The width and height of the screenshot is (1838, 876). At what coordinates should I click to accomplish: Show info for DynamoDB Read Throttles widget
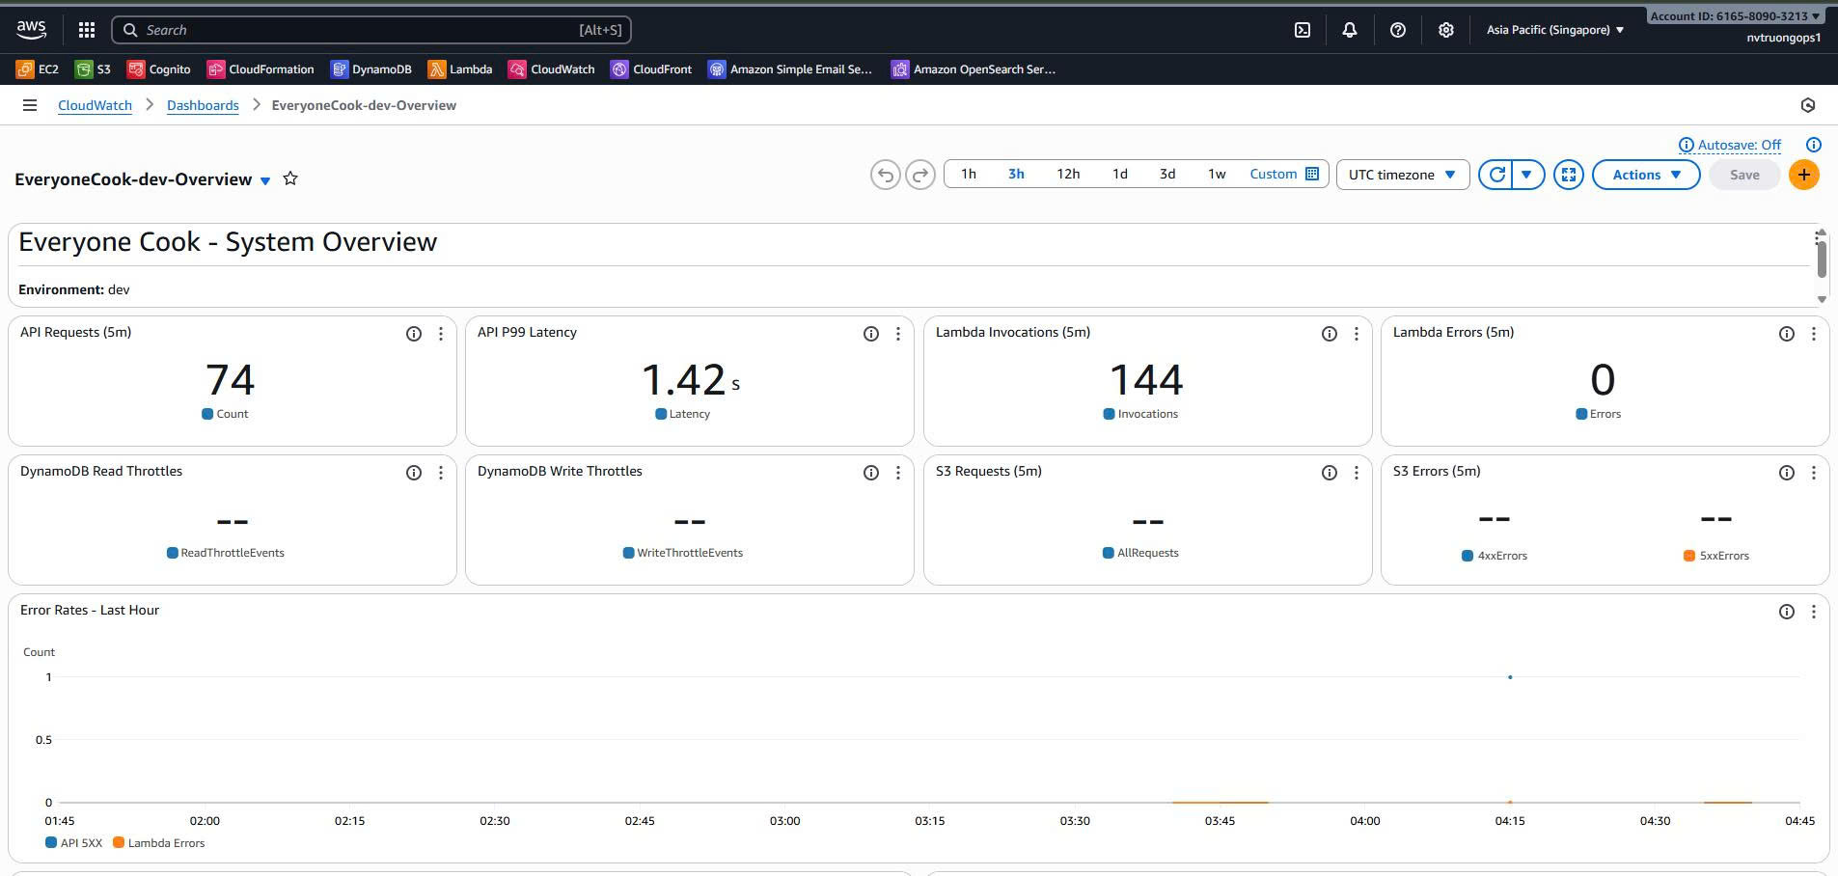[x=414, y=473]
